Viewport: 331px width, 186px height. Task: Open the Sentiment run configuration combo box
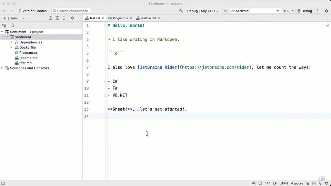click(x=255, y=11)
